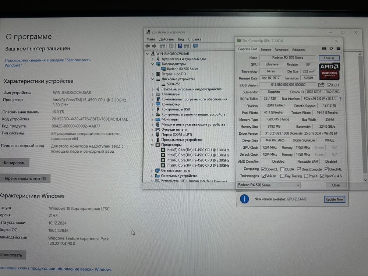Toggle the console tree toolbar icon
This screenshot has width=368, height=276.
tap(162, 46)
